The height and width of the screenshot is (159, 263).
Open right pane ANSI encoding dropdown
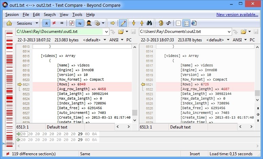click(x=240, y=40)
